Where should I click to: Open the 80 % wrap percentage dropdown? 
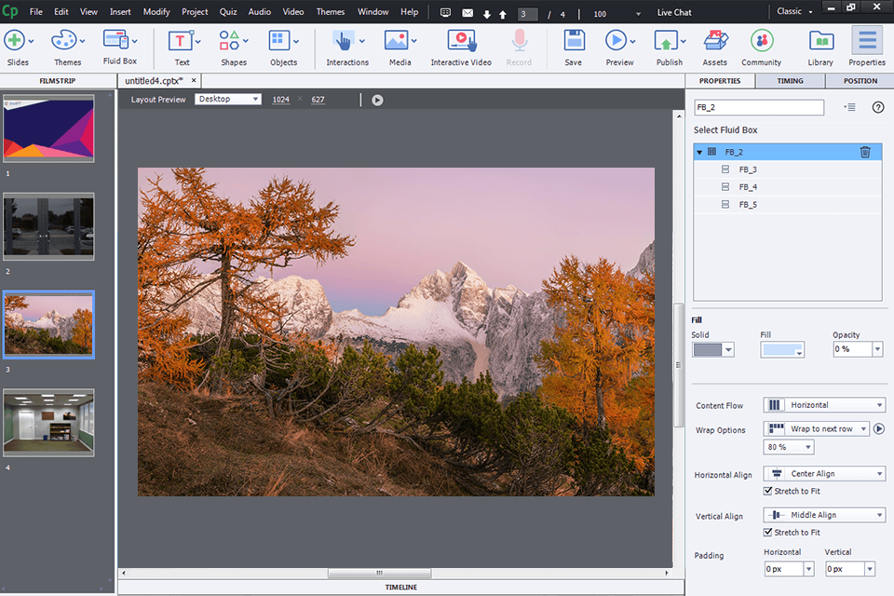[789, 447]
